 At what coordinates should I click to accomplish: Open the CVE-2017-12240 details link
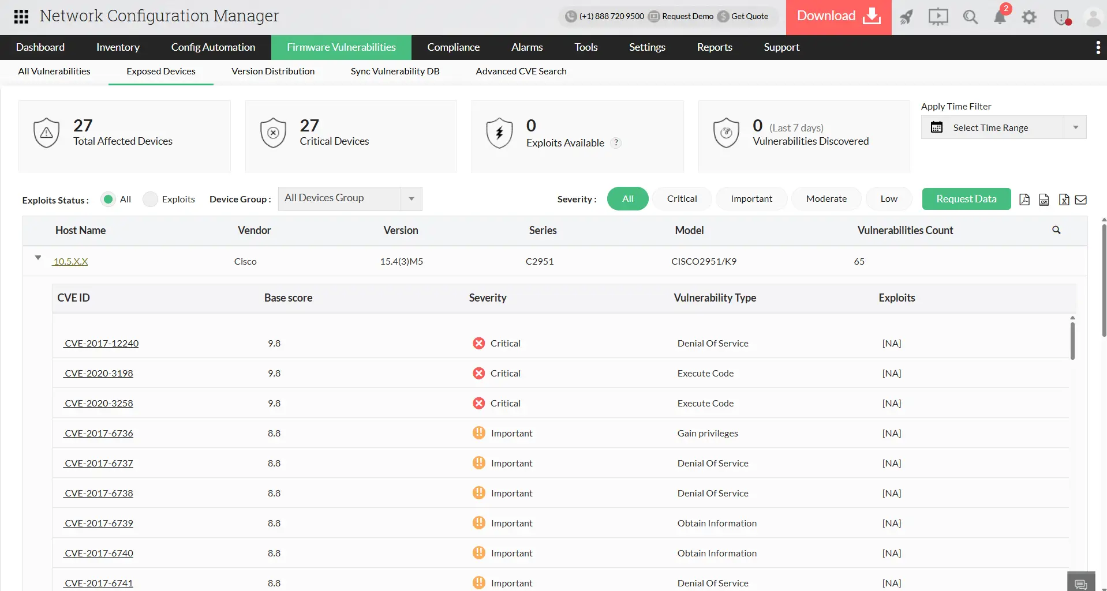click(x=102, y=343)
